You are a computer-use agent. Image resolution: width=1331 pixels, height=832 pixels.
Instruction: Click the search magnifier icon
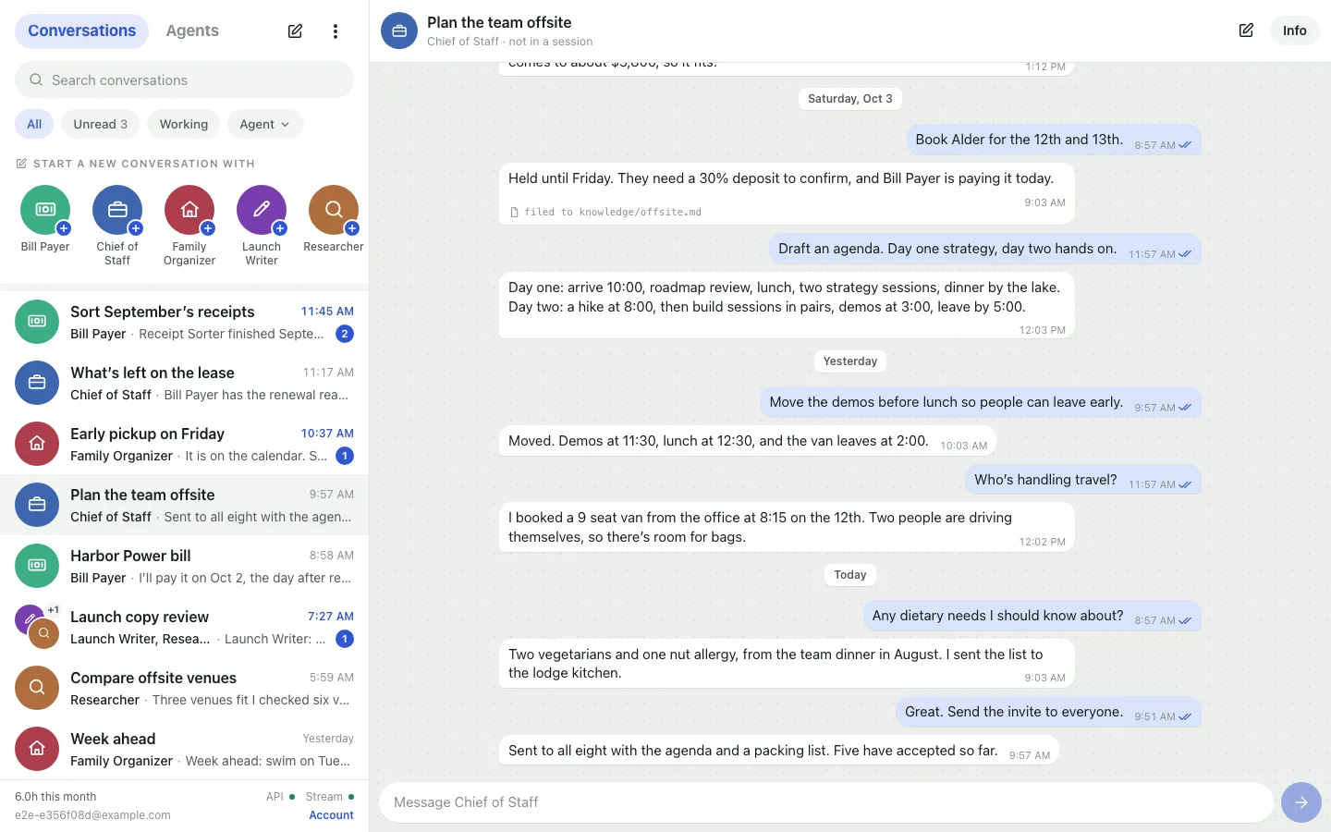tap(36, 80)
